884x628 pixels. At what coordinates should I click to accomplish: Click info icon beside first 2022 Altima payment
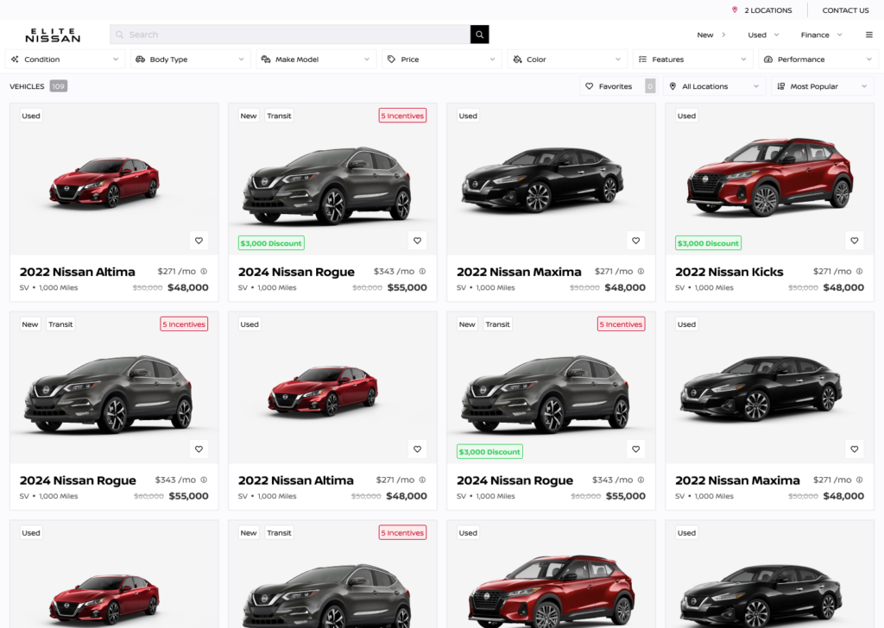[x=204, y=272]
